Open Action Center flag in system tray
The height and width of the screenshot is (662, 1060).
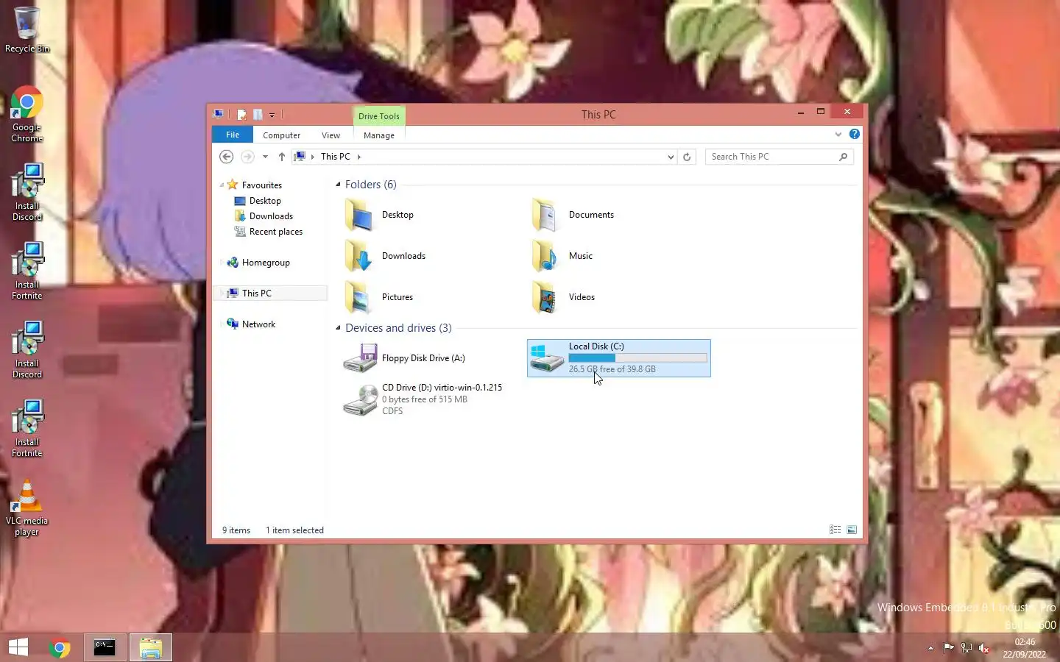tap(948, 648)
